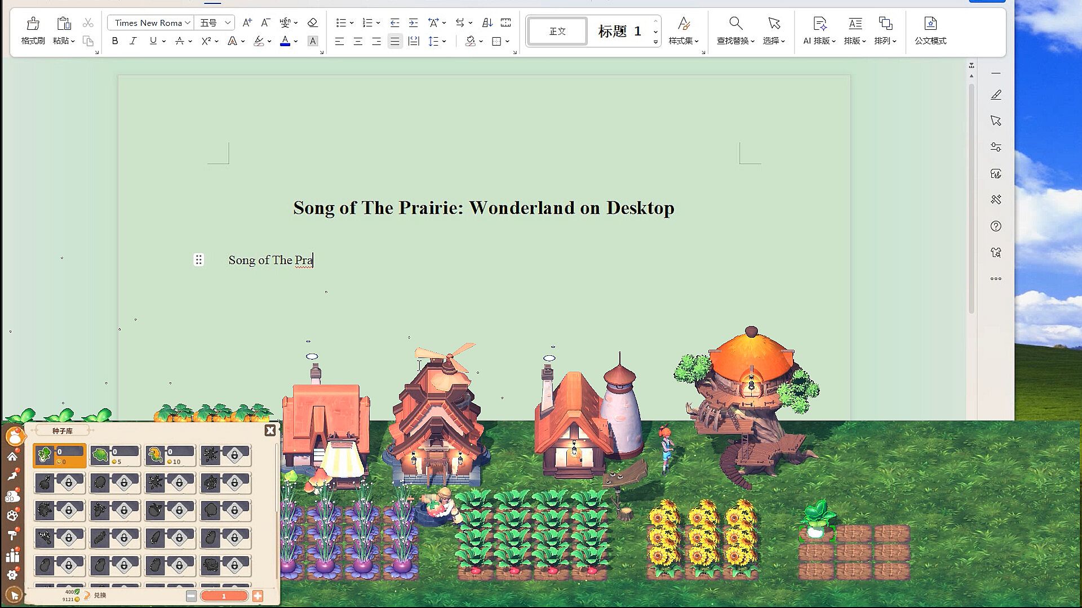1082x608 pixels.
Task: Open the game settings gear icon
Action: click(x=12, y=575)
